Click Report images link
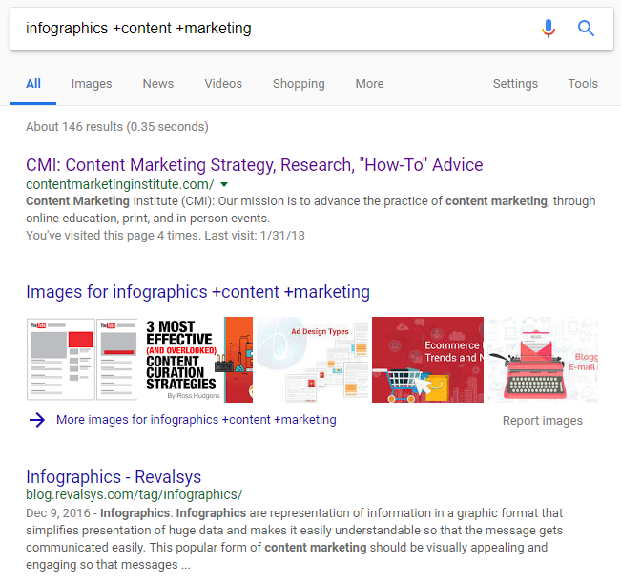This screenshot has width=621, height=584. coord(543,421)
